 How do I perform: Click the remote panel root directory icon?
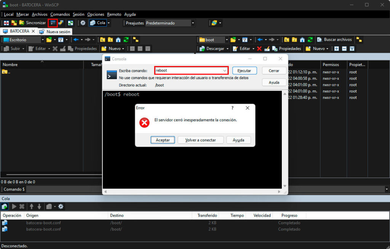point(294,40)
